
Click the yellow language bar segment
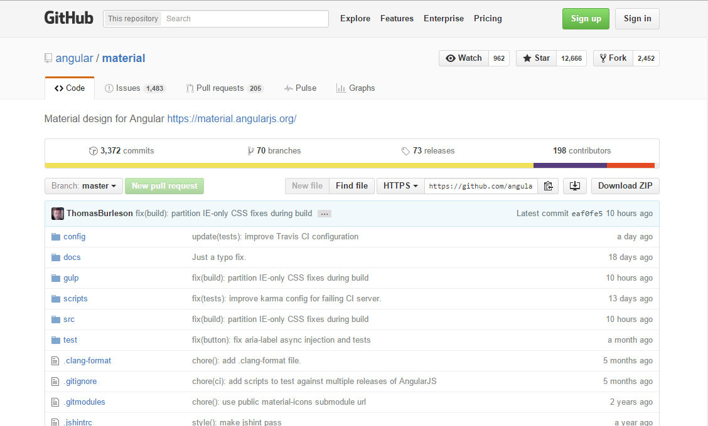(289, 165)
